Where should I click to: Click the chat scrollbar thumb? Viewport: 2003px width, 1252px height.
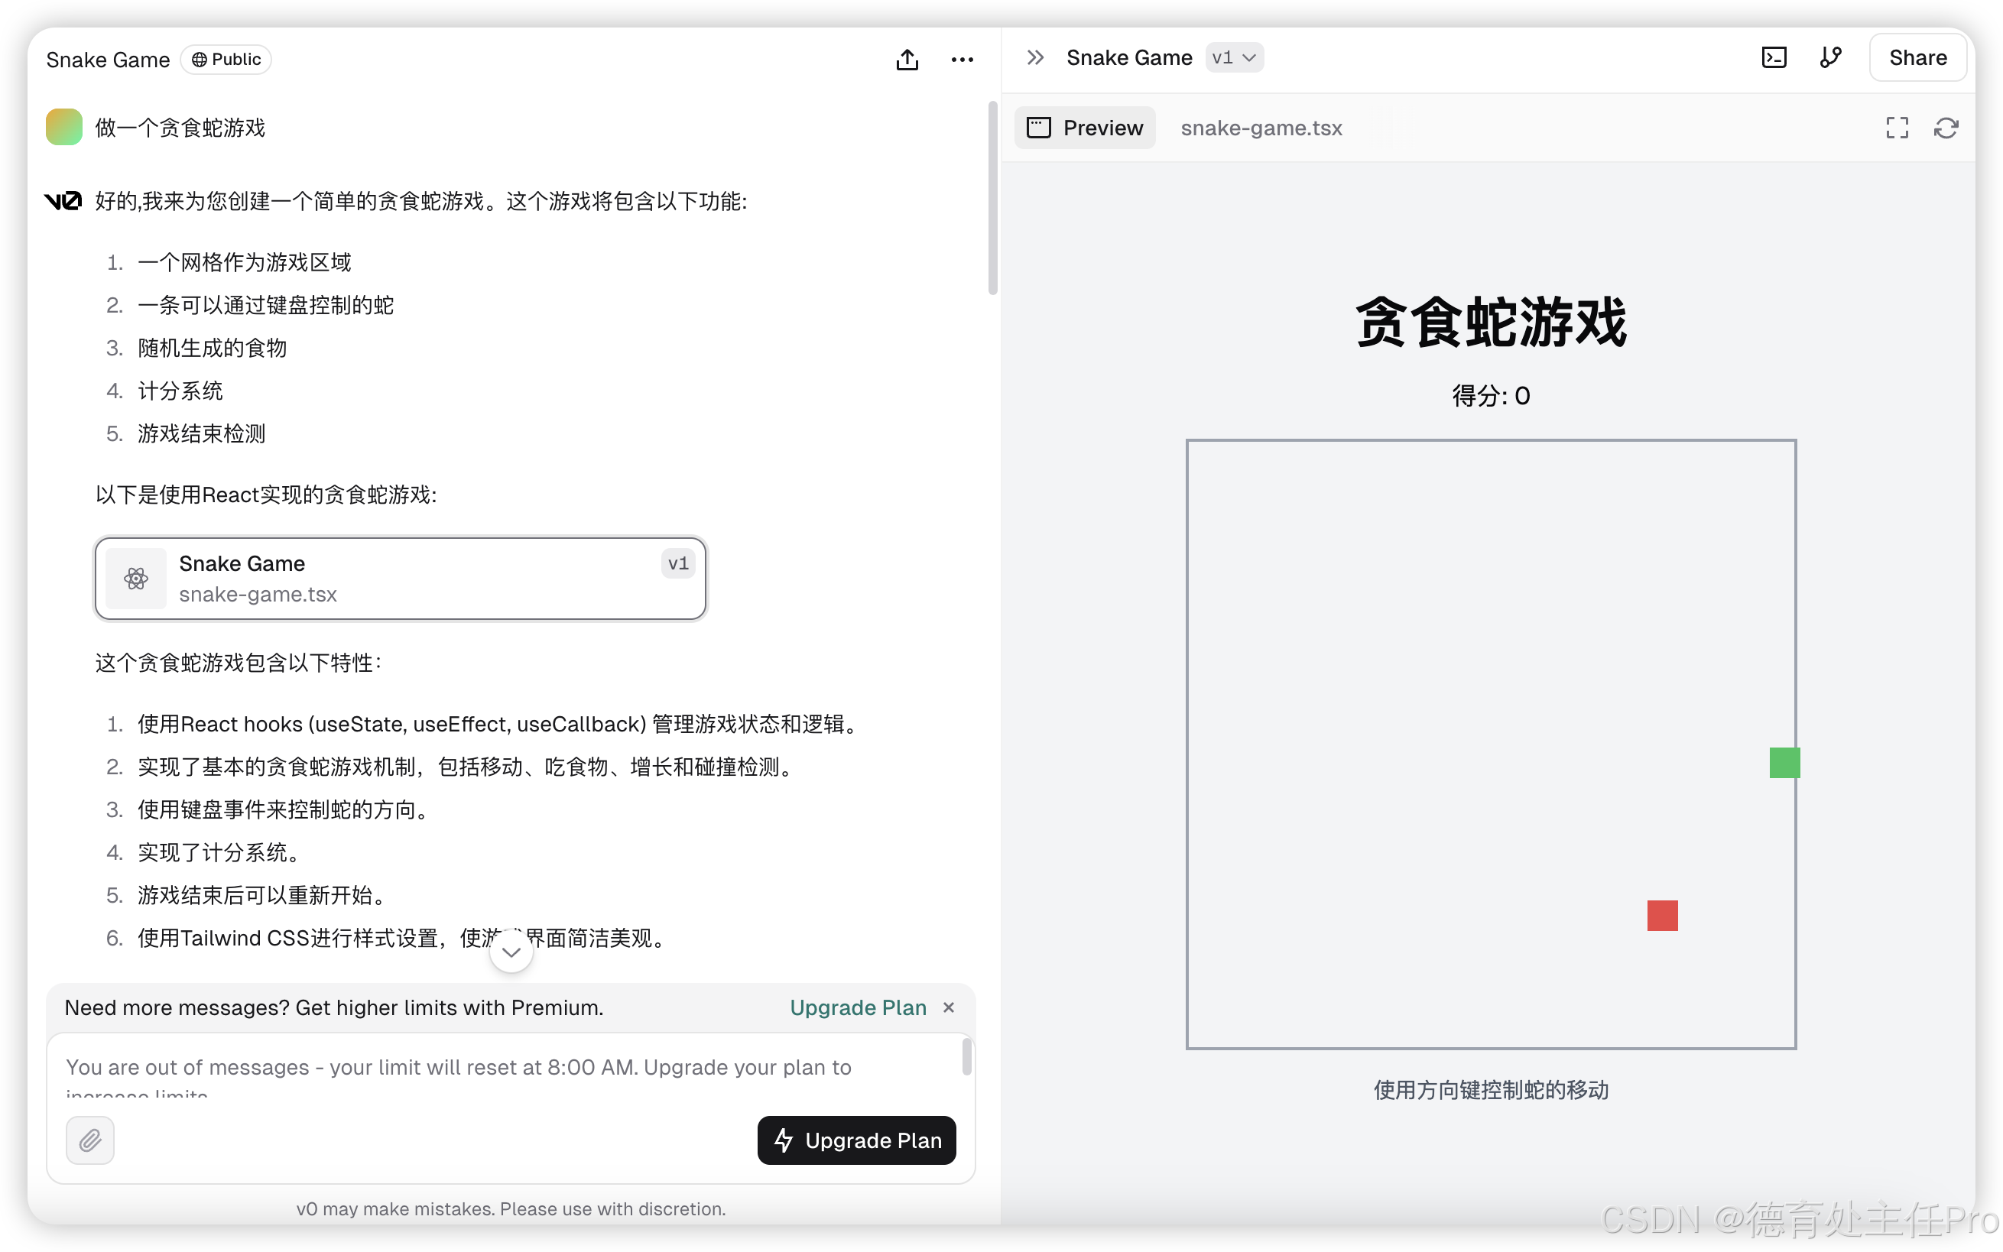point(992,199)
